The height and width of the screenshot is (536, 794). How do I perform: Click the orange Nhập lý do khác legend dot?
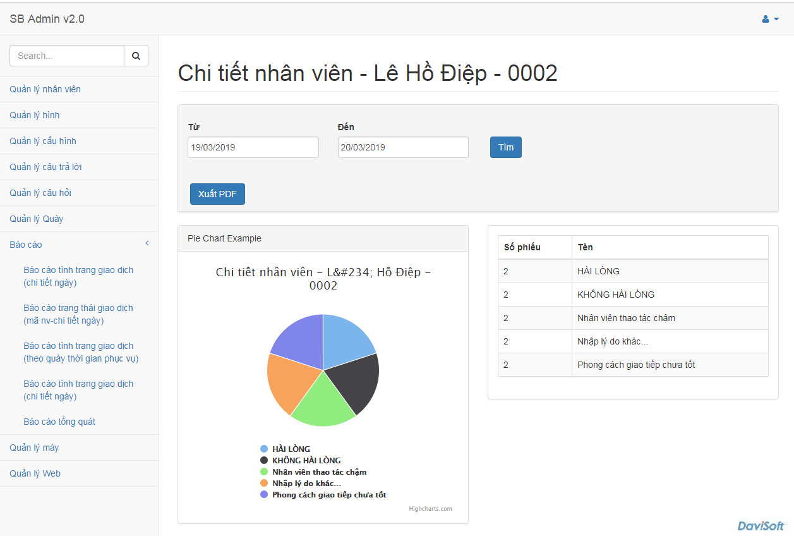click(x=264, y=483)
